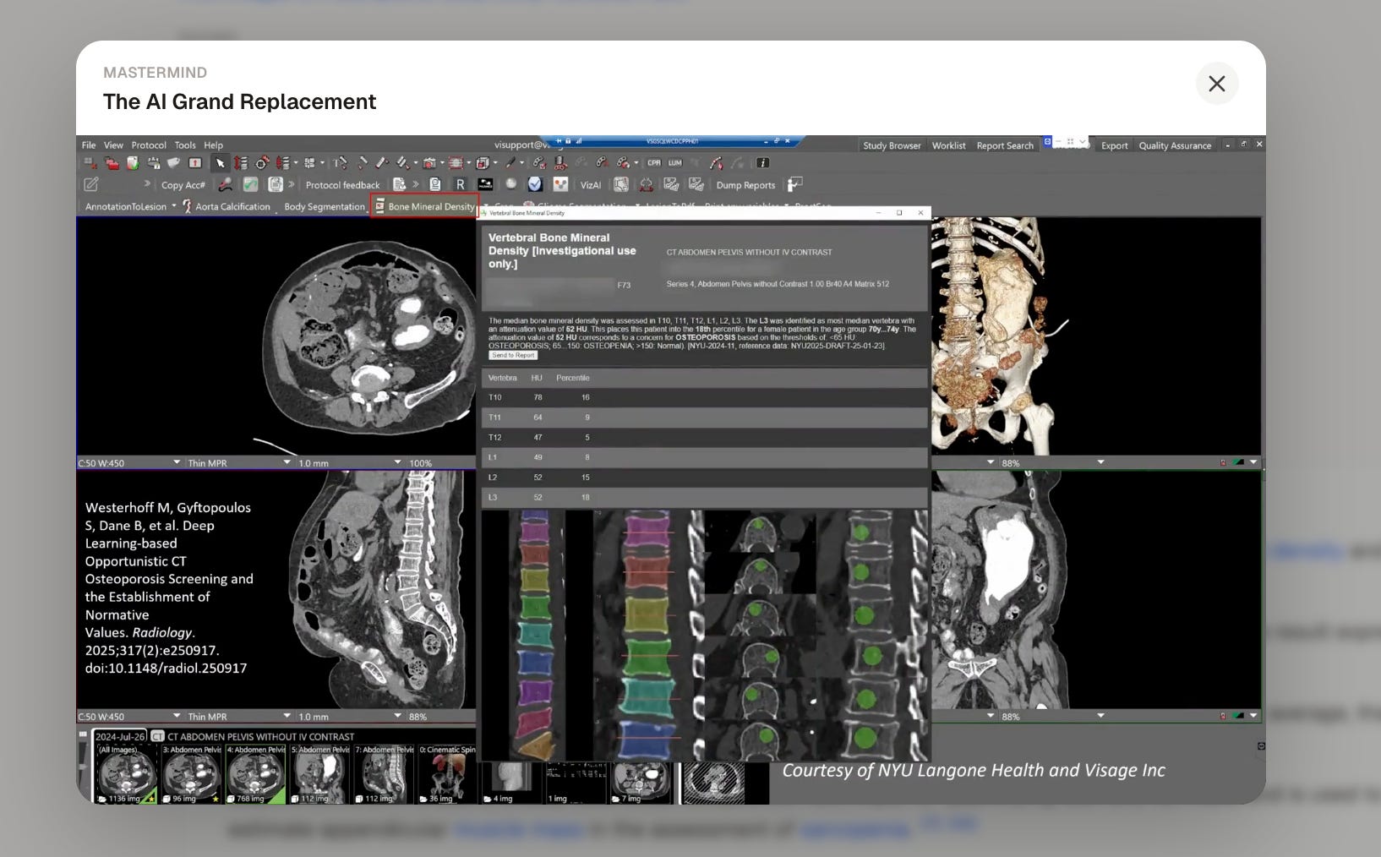Select the 4: Abdomen Pelvis 768 img thumbnail
Image resolution: width=1381 pixels, height=857 pixels.
click(256, 773)
